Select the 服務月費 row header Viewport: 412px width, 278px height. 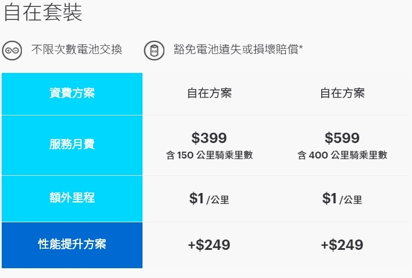click(x=72, y=145)
